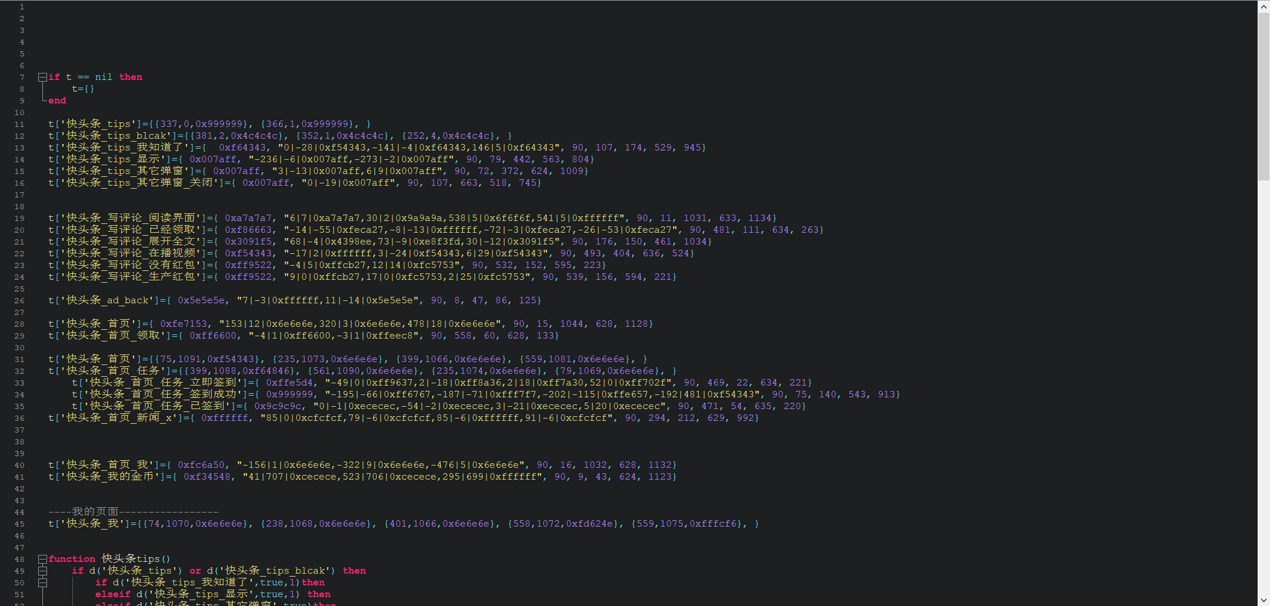Click line number 26 in the gutter
The image size is (1270, 606).
(x=19, y=300)
